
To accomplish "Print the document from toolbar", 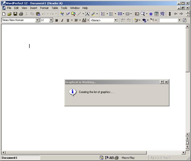I will [x=21, y=14].
